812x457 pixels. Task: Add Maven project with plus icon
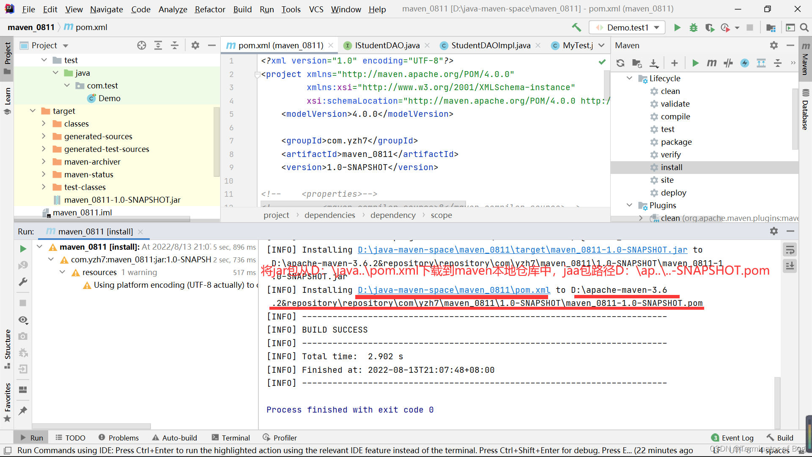point(675,63)
